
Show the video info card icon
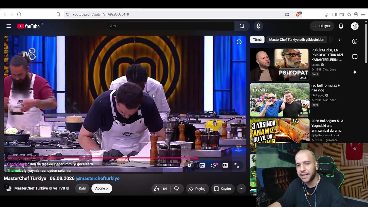[x=239, y=42]
